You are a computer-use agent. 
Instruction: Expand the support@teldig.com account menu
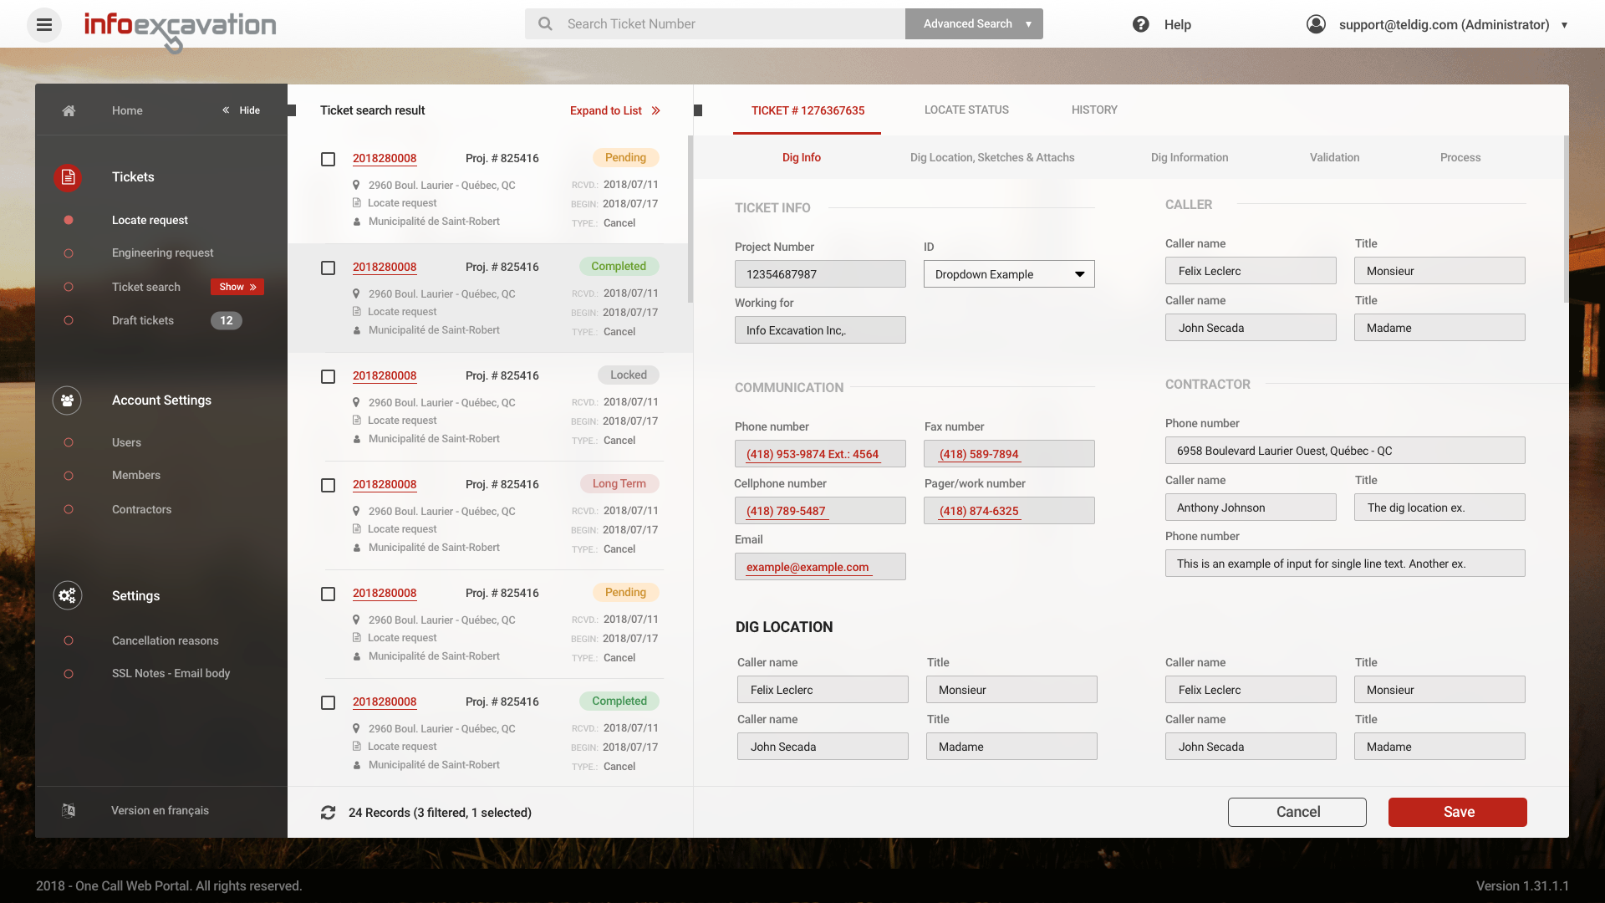click(x=1564, y=25)
